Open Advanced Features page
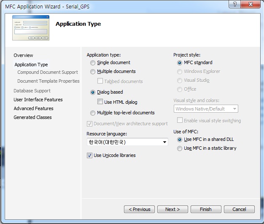The height and width of the screenshot is (224, 264). click(x=33, y=108)
